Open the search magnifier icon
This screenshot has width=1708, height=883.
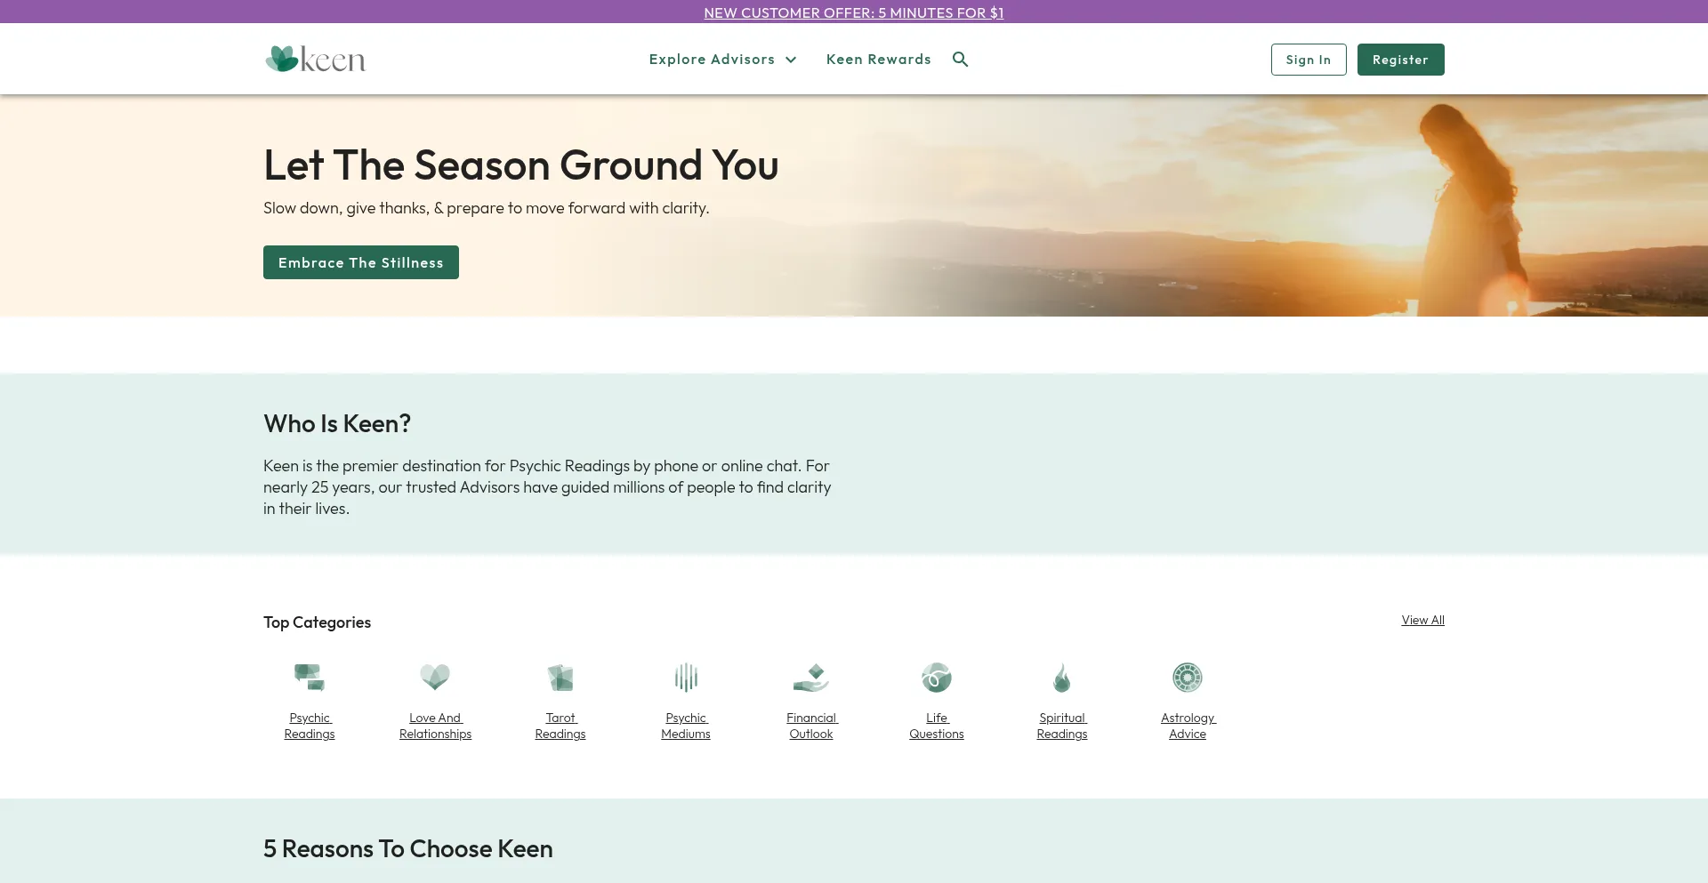960,60
